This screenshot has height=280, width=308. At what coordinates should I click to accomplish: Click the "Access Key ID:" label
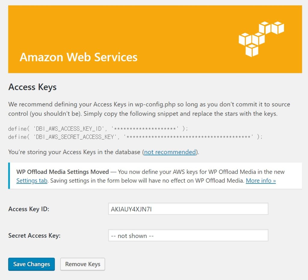[x=29, y=209]
